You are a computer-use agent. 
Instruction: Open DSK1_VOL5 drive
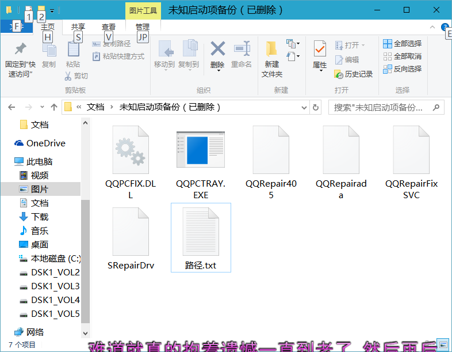click(x=49, y=314)
